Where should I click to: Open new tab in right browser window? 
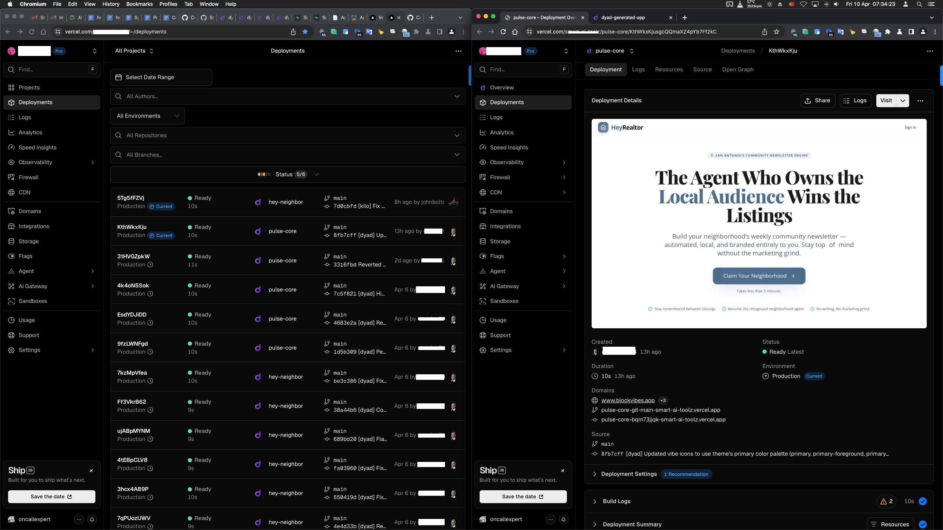(685, 17)
